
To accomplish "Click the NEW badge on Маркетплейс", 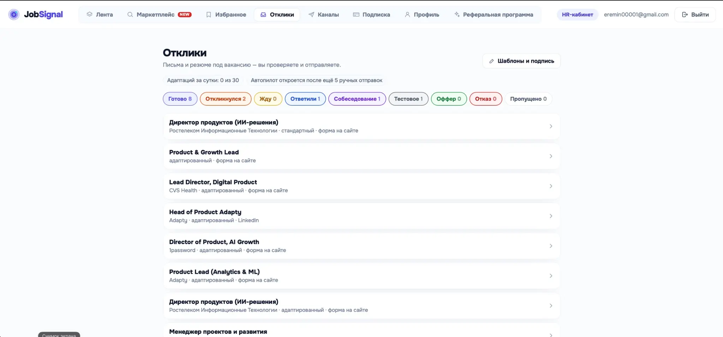I will click(185, 14).
